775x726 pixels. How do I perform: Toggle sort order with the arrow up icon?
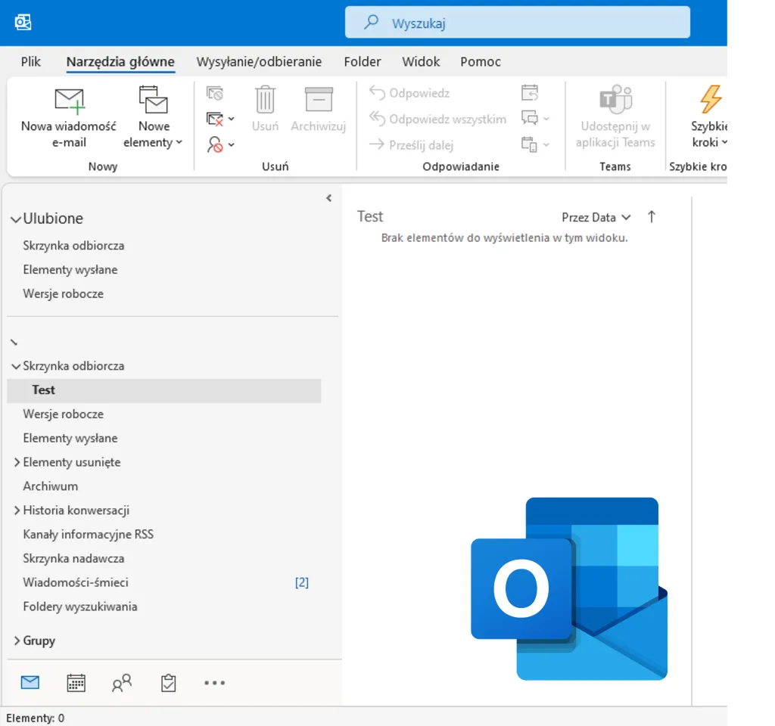[x=652, y=217]
